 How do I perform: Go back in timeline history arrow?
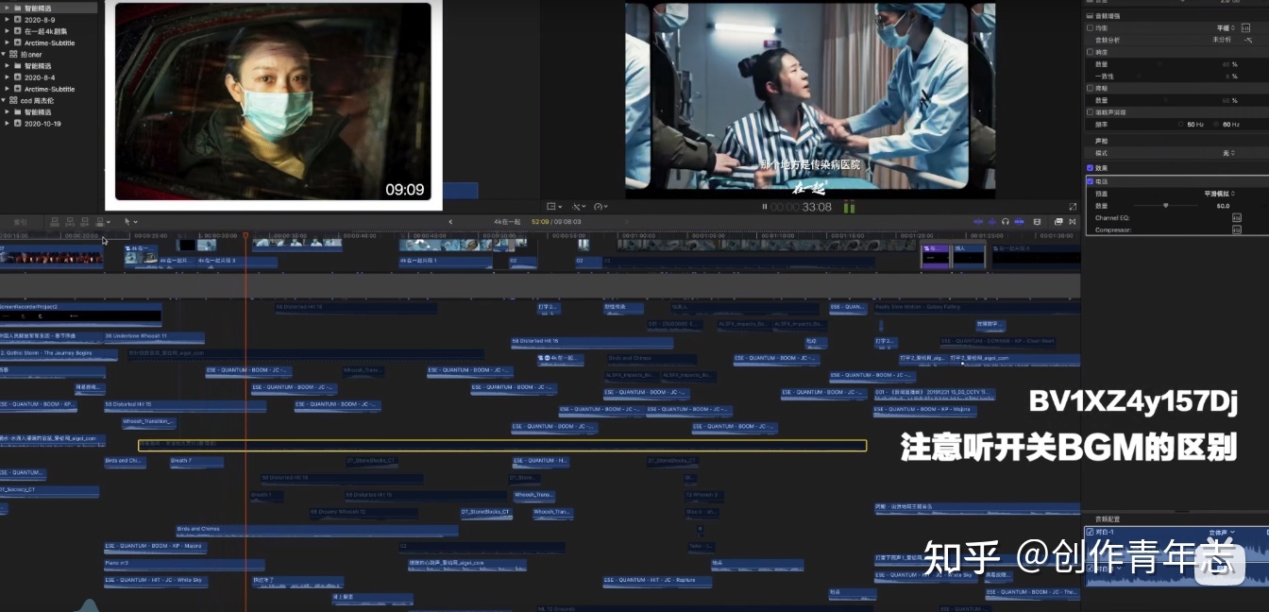coord(450,222)
